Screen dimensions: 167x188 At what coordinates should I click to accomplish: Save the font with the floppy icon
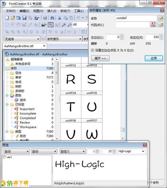24,18
